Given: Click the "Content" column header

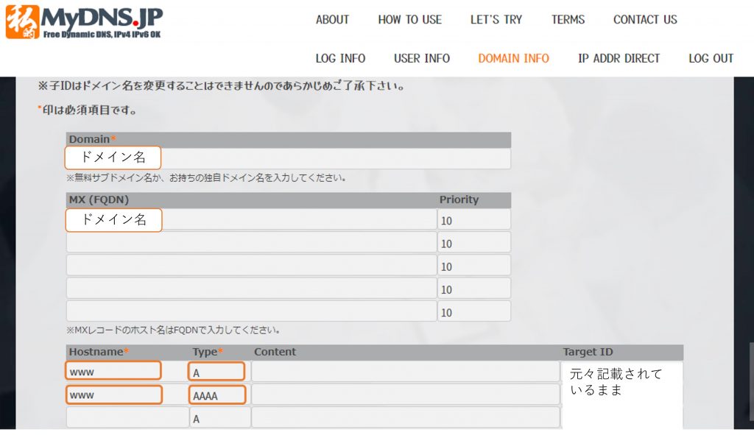Looking at the screenshot, I should click(275, 352).
